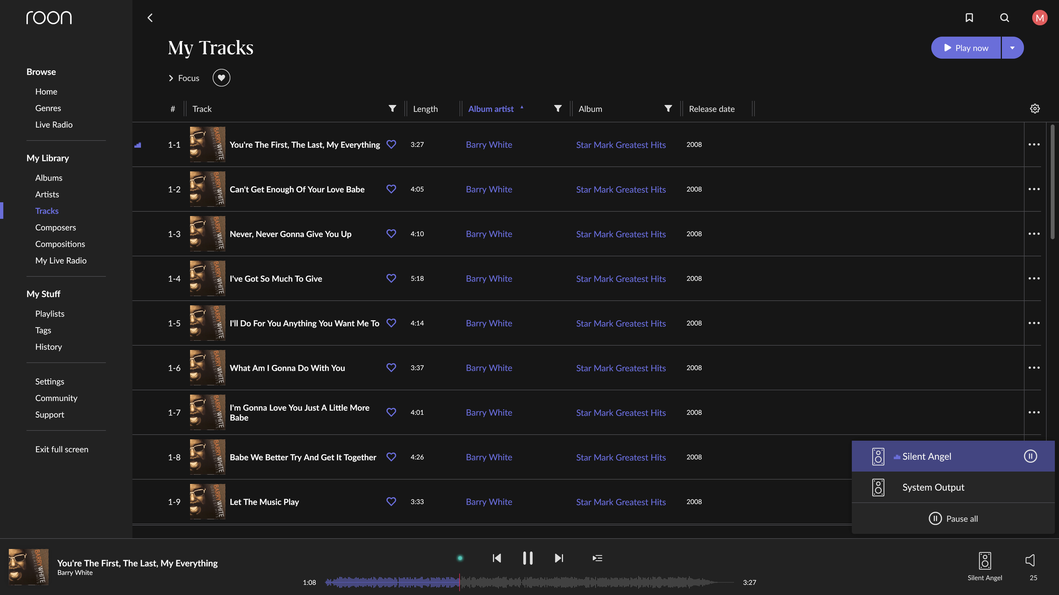The width and height of the screenshot is (1059, 595).
Task: Go to previous track in player
Action: coord(497,558)
